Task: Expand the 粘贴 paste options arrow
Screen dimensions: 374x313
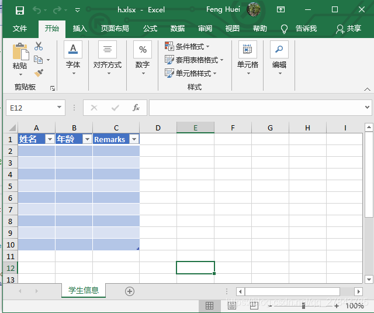Action: tap(20, 74)
